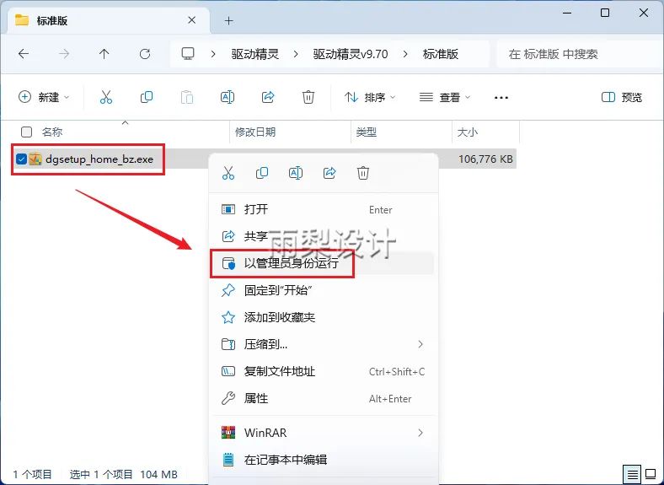Click the Paste icon in the Explorer toolbar

tap(187, 98)
